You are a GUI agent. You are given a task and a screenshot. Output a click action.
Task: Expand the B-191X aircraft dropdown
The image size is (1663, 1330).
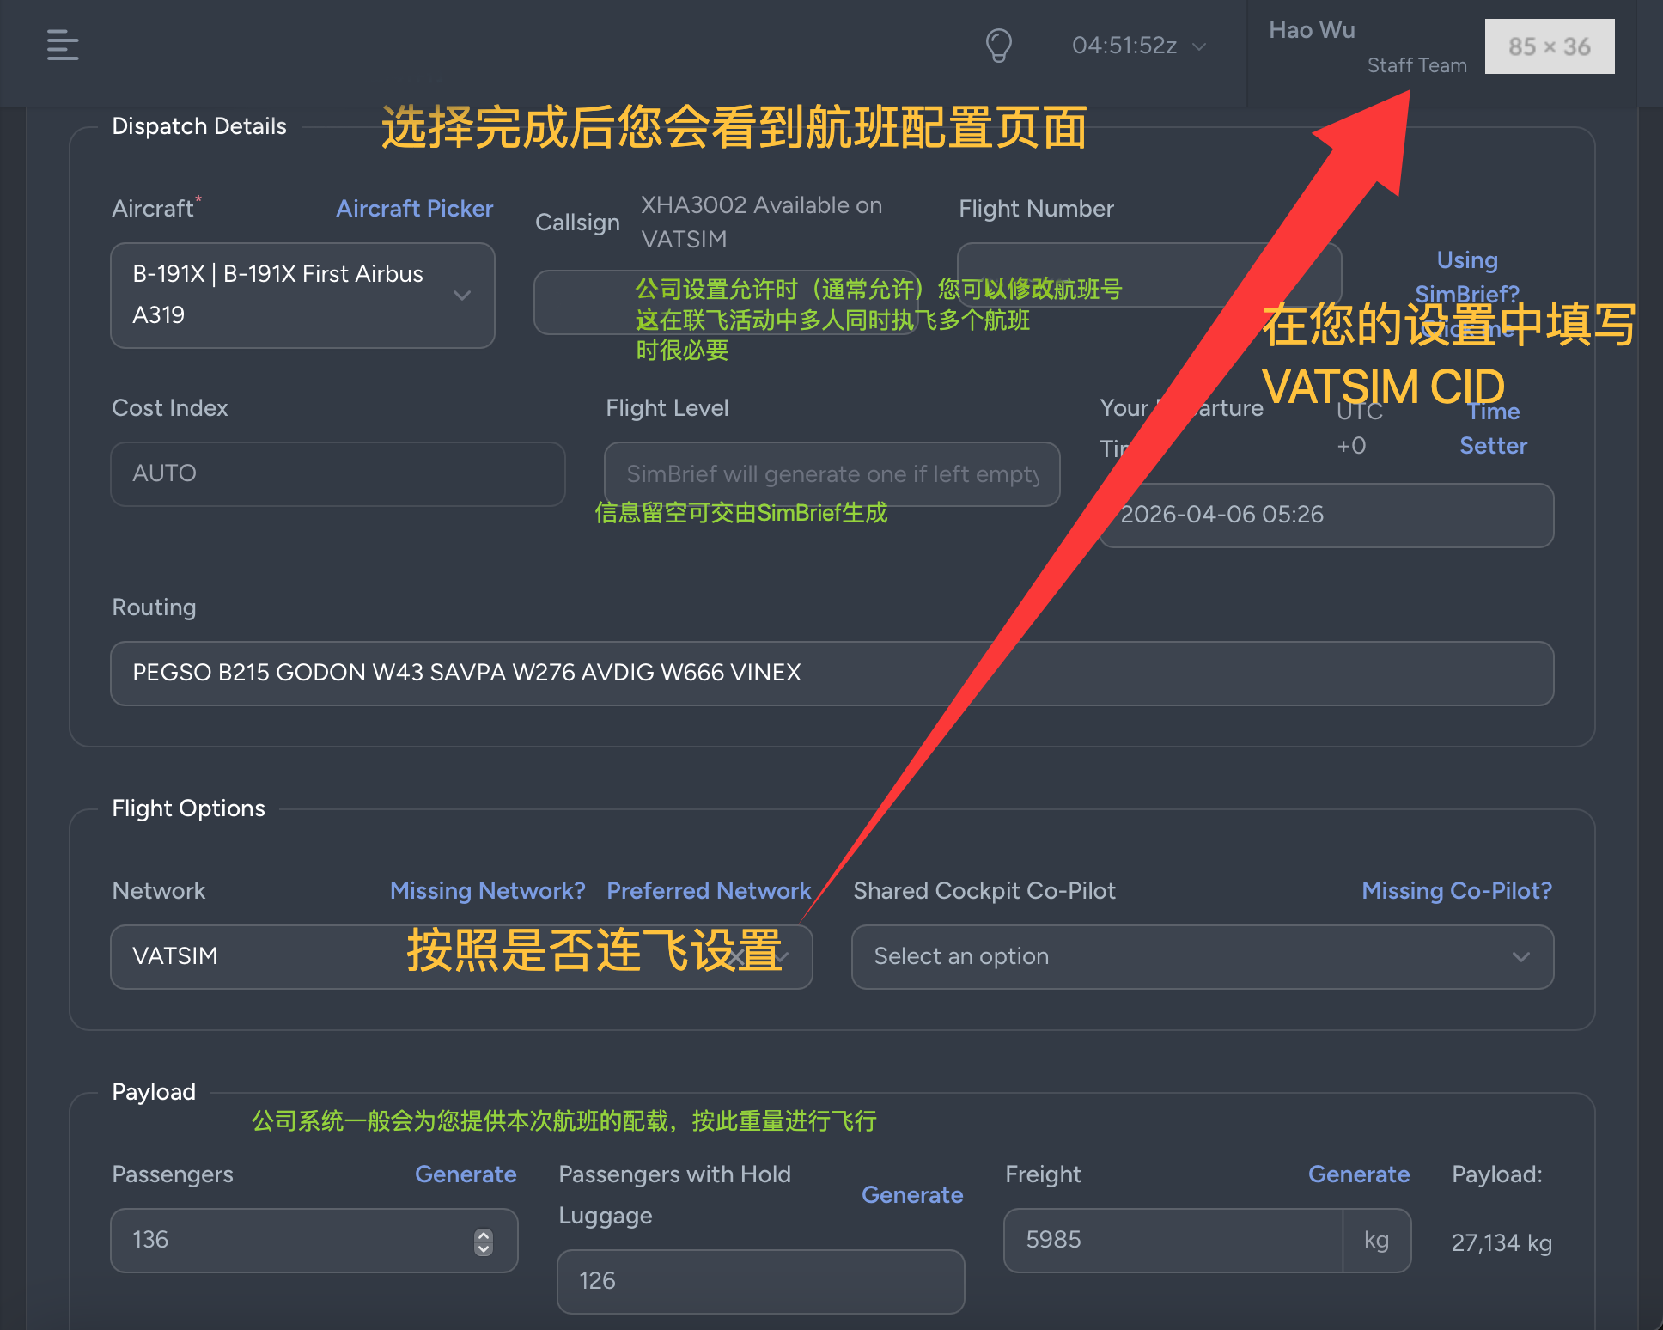(302, 295)
